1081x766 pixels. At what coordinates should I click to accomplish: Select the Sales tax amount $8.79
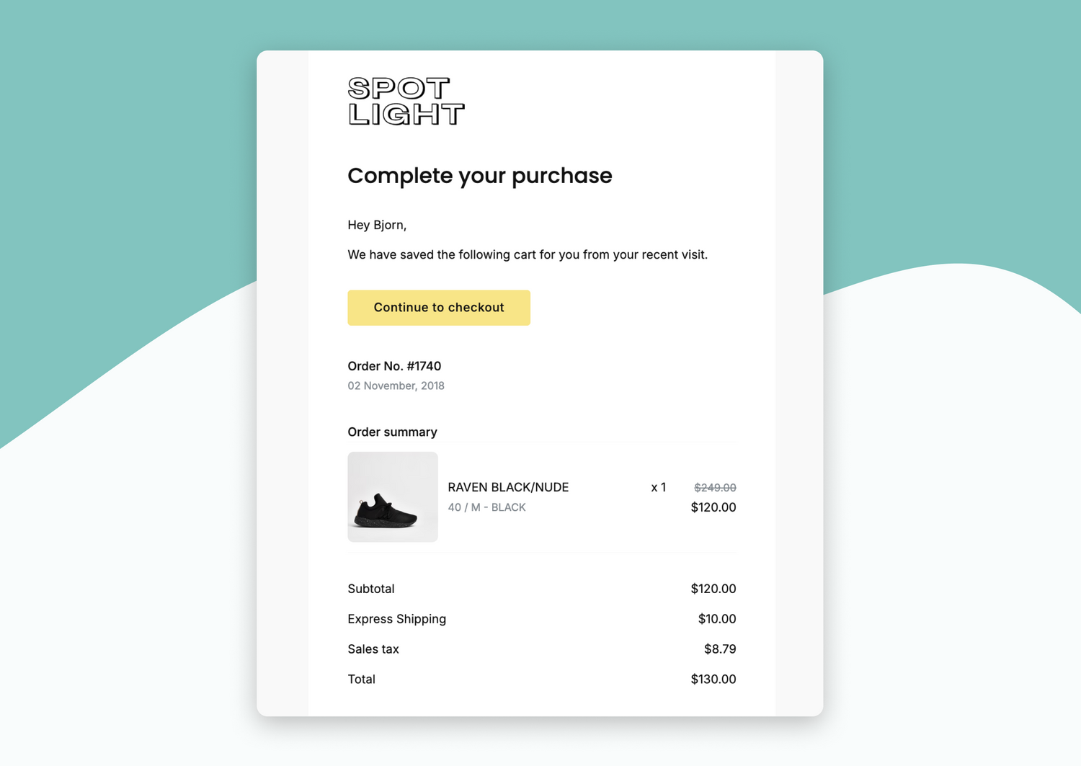point(720,649)
